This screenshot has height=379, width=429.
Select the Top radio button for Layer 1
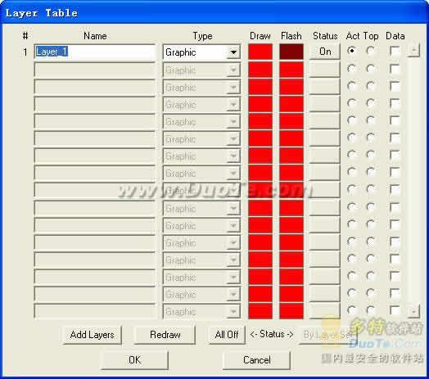tap(370, 51)
